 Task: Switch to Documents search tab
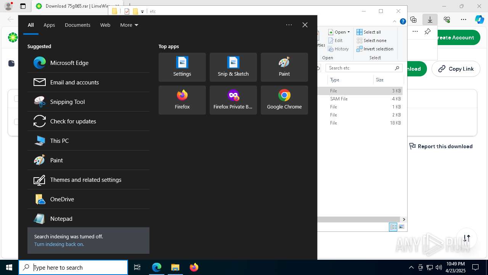[x=77, y=25]
